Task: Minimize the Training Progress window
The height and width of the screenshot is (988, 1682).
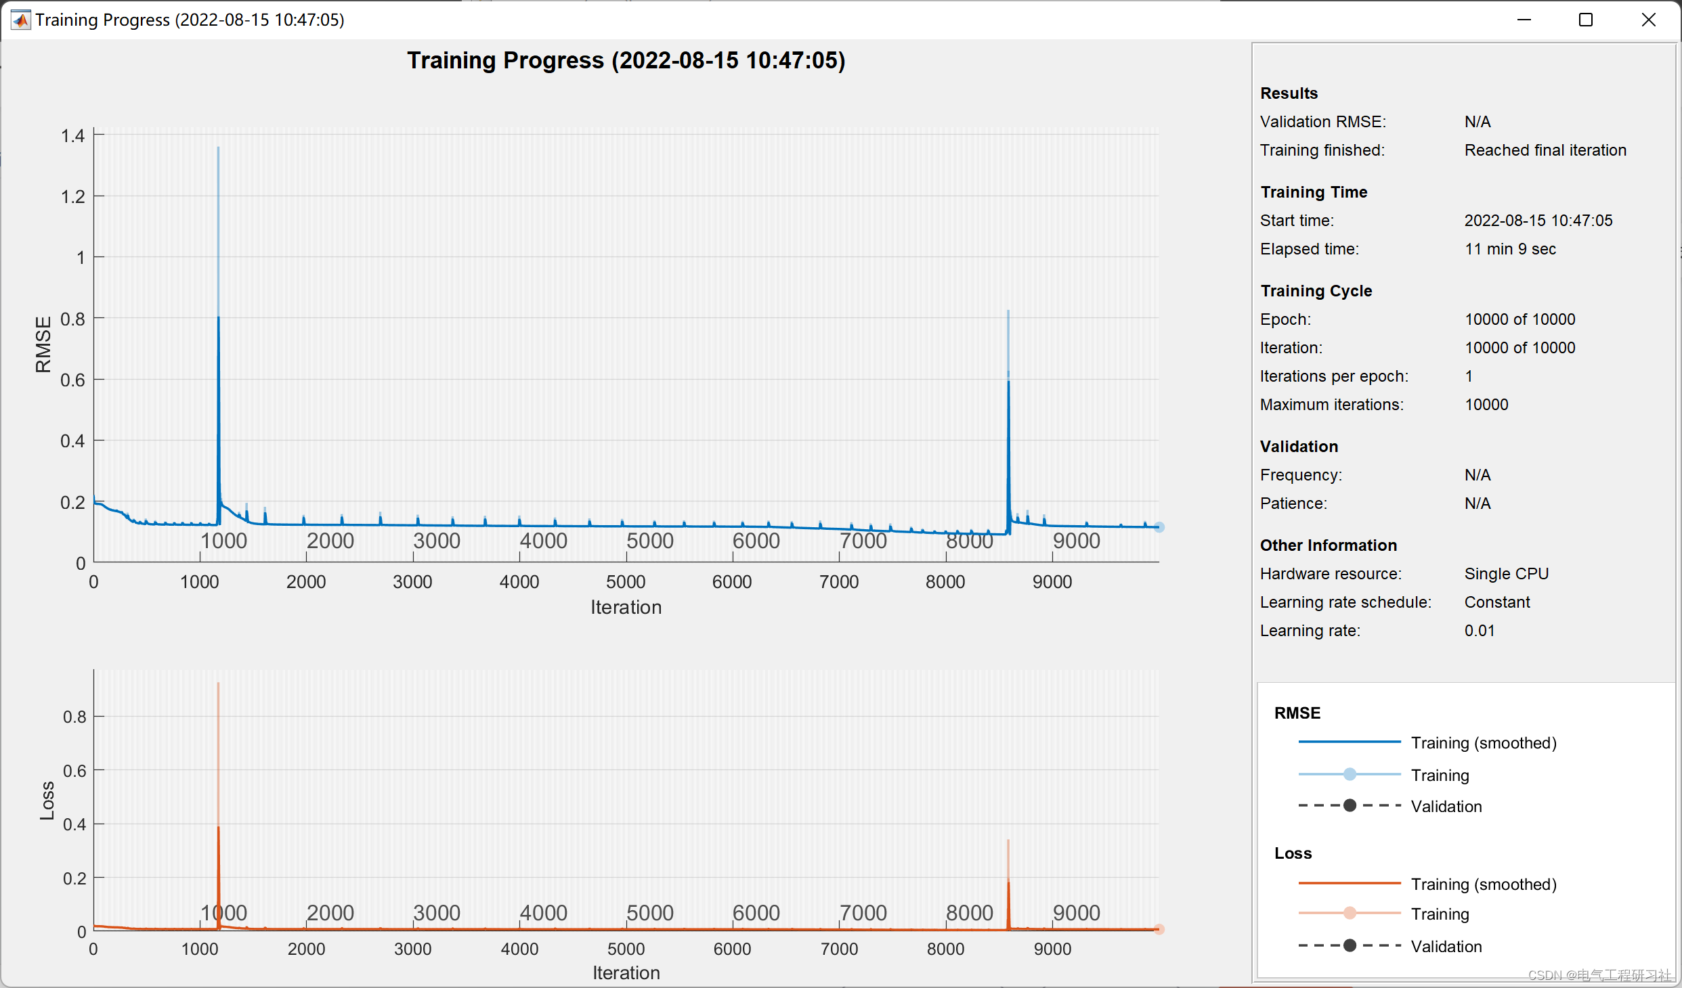Action: tap(1524, 20)
